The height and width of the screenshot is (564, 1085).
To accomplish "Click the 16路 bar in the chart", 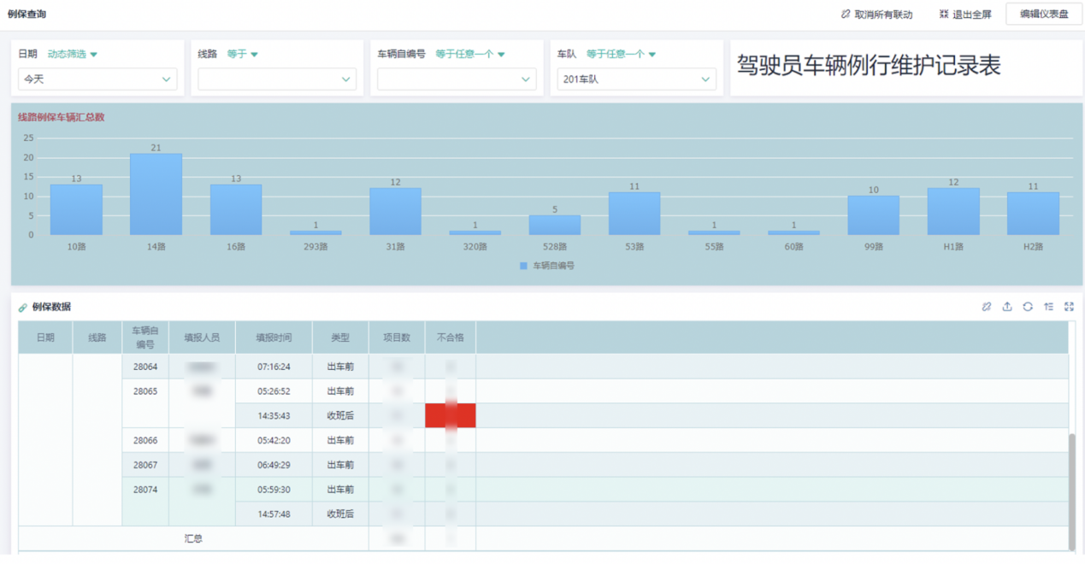I will [x=236, y=209].
